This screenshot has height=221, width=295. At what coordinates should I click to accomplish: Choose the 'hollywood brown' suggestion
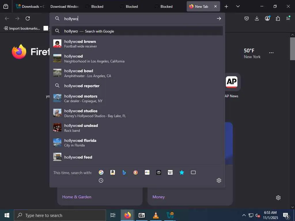pyautogui.click(x=137, y=44)
